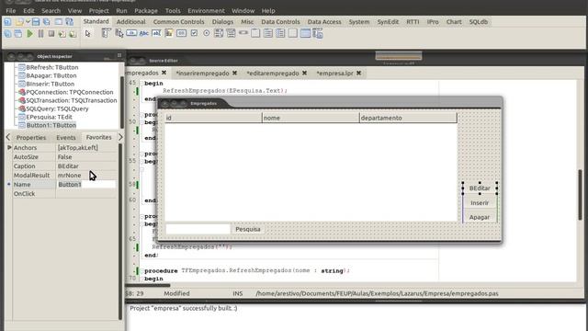The image size is (588, 331).
Task: Select the TListBox component icon
Action: click(x=219, y=33)
